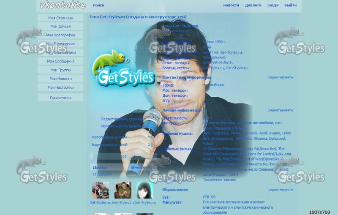Click the Disturbed music link
Image resolution: width=338 pixels, height=215 pixels.
pyautogui.click(x=277, y=138)
